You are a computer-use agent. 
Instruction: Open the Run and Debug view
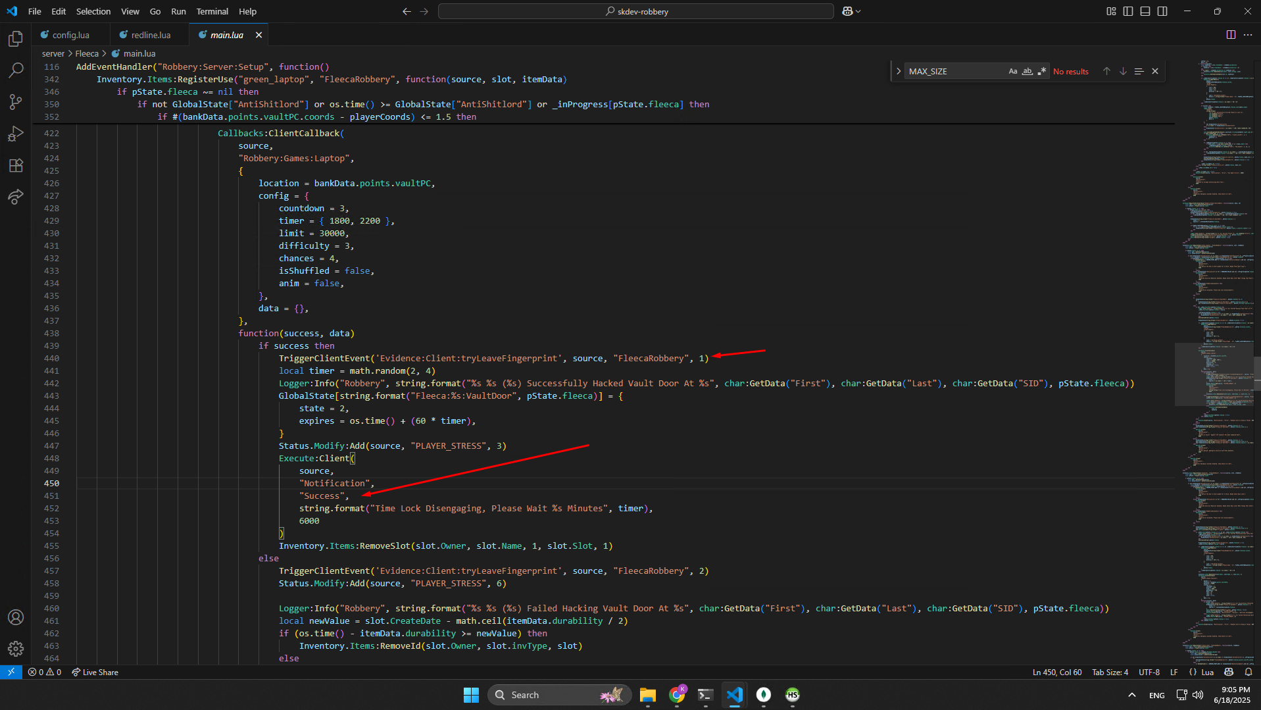coord(16,134)
